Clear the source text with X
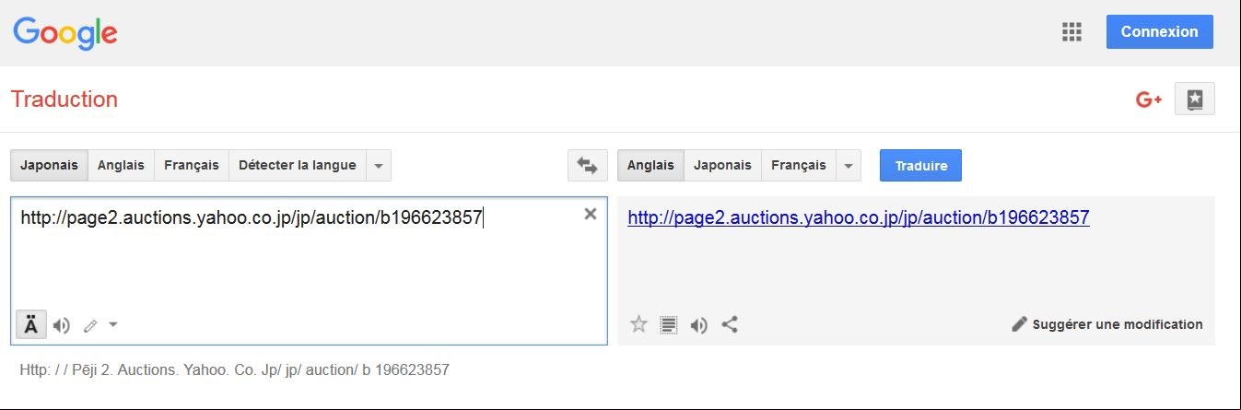The height and width of the screenshot is (410, 1241). (591, 214)
